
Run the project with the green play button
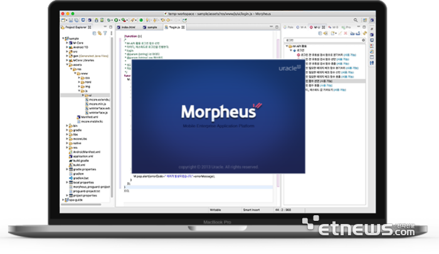pos(116,20)
